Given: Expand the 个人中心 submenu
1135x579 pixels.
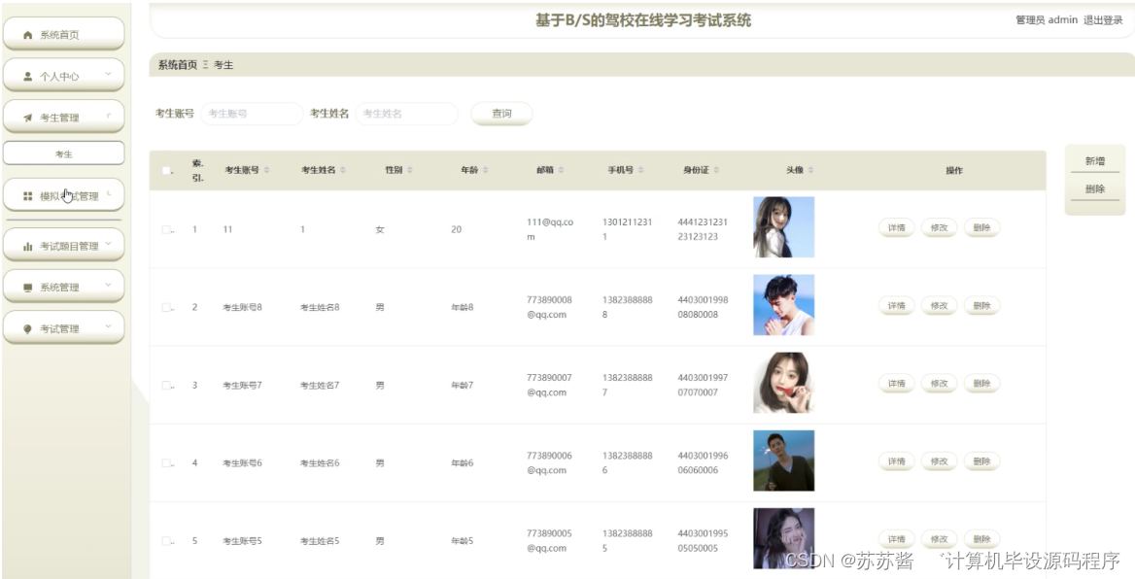Looking at the screenshot, I should 107,74.
